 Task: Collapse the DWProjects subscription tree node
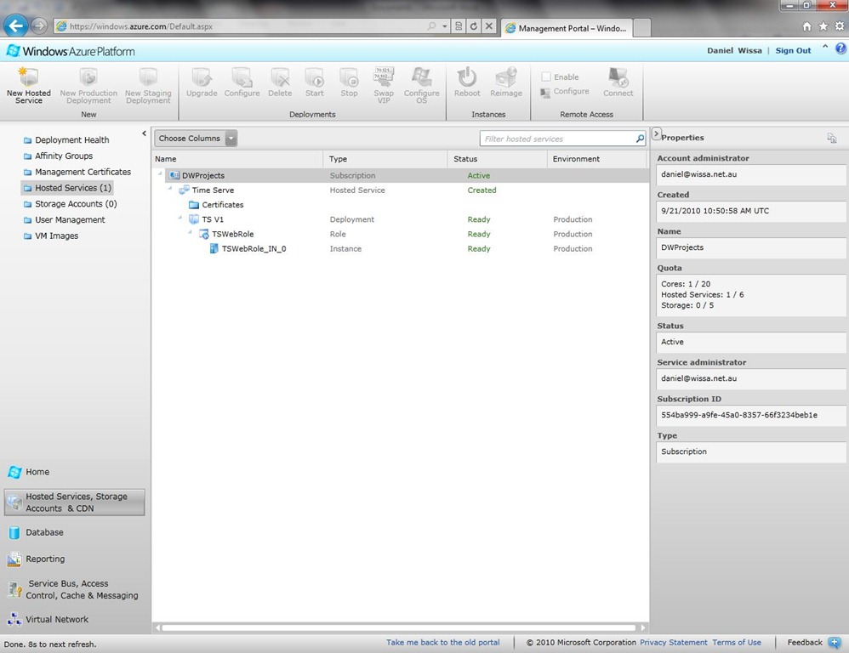160,175
